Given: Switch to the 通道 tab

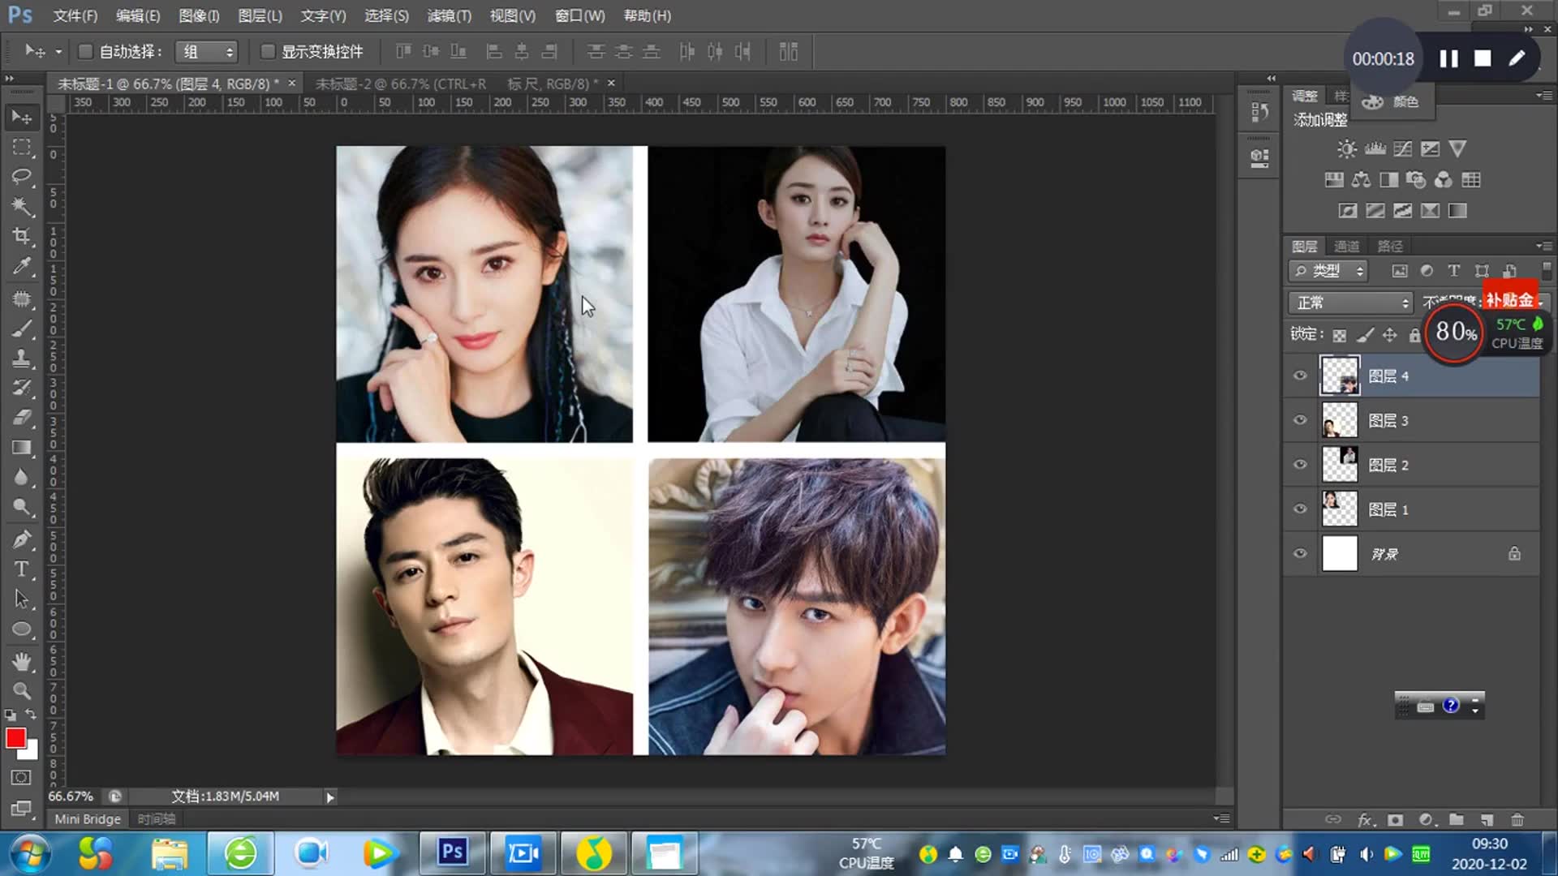Looking at the screenshot, I should [x=1346, y=246].
